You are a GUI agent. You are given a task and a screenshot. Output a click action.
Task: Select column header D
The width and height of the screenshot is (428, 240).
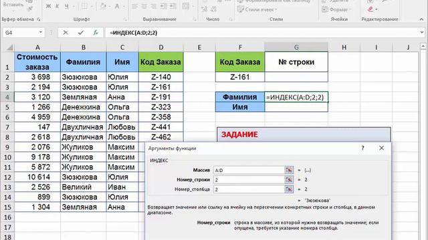tap(160, 47)
